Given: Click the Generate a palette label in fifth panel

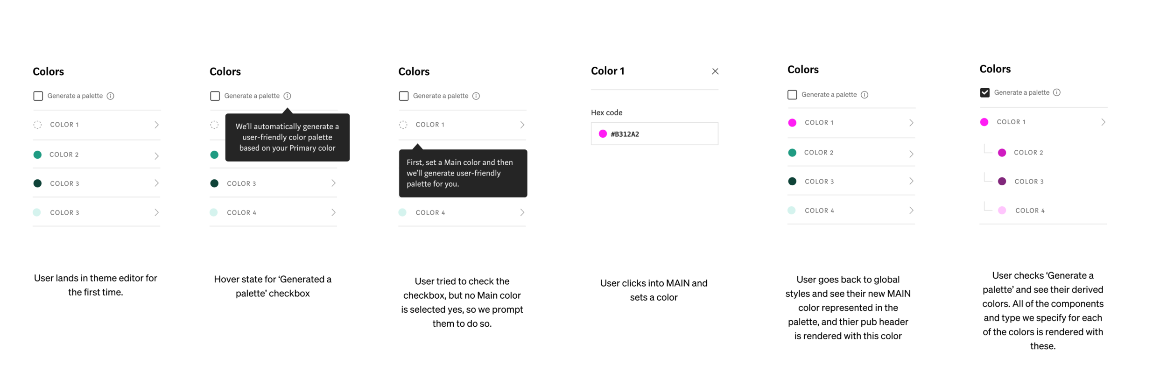Looking at the screenshot, I should coord(829,95).
